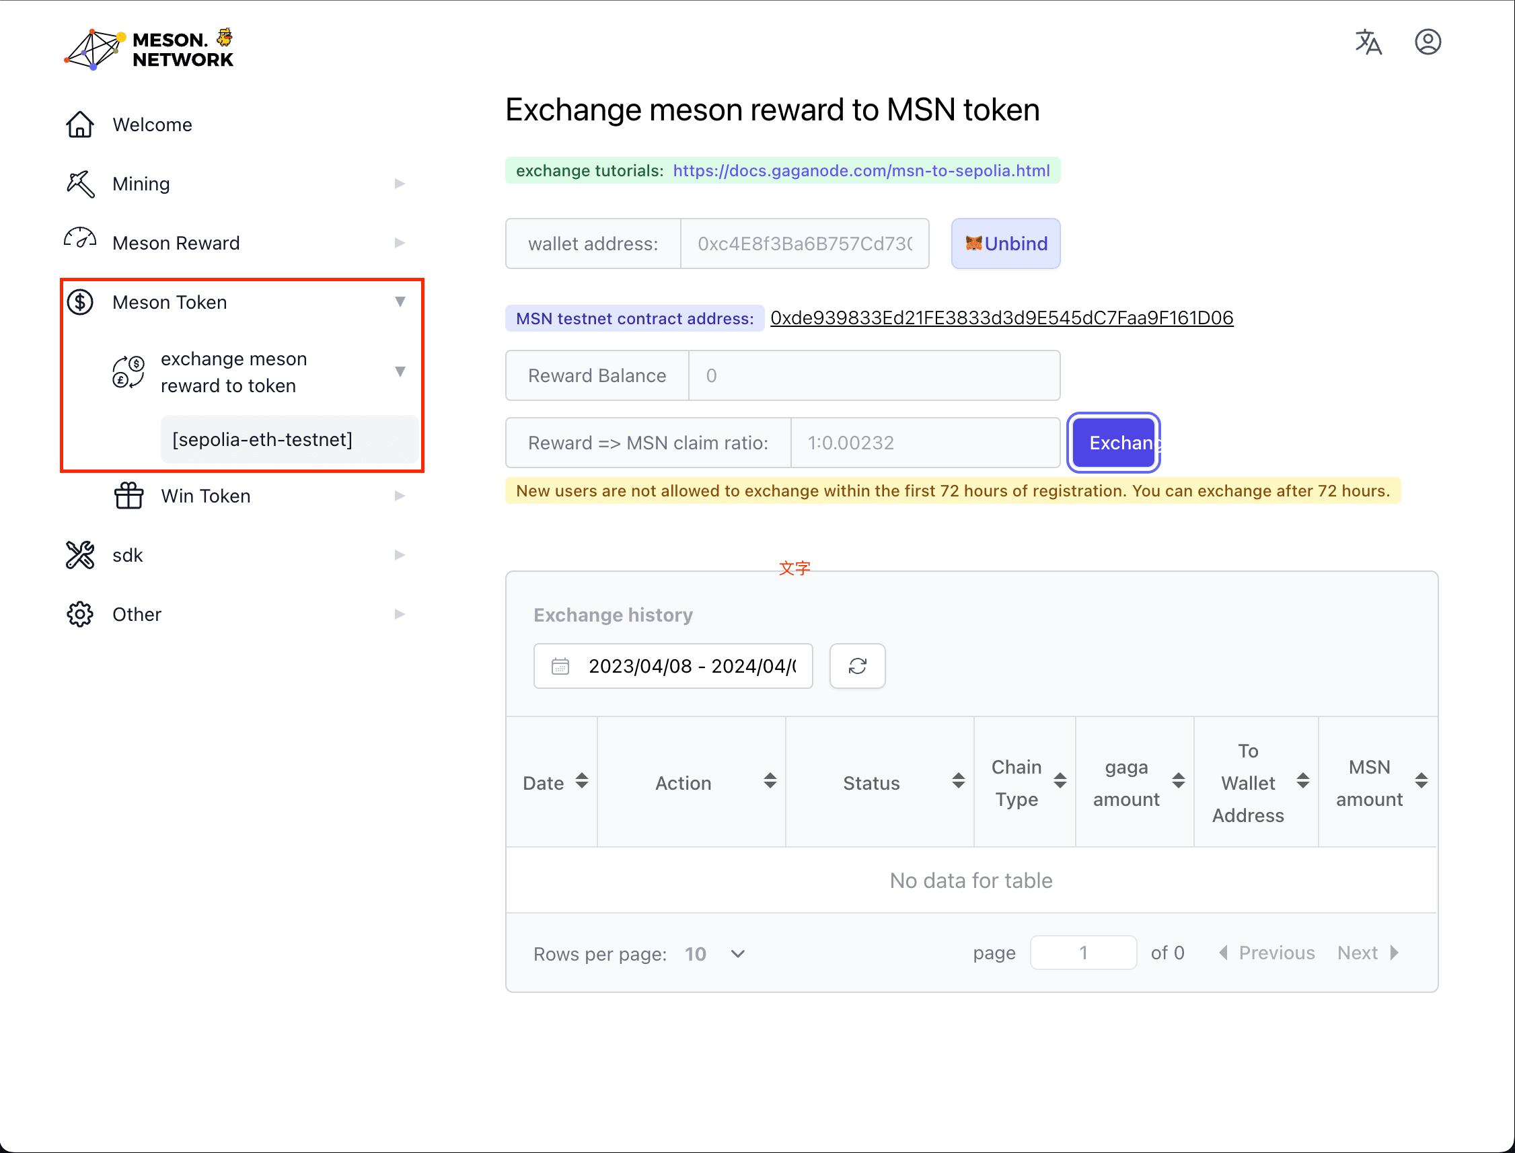
Task: Sort table by Date column
Action: 581,781
